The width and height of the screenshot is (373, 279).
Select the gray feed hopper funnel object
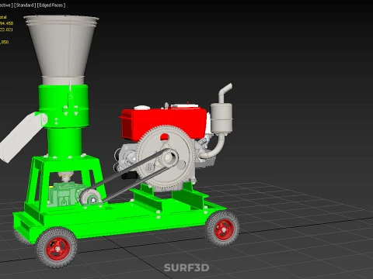[61, 50]
